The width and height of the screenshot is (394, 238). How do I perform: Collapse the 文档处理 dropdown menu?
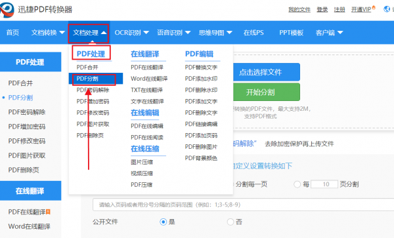(x=89, y=33)
